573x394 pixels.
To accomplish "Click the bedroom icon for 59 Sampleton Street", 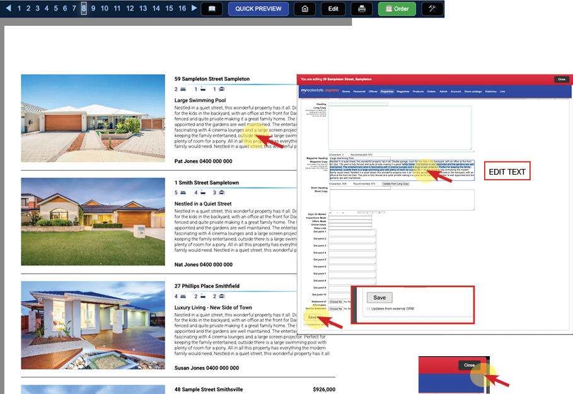I will [183, 89].
